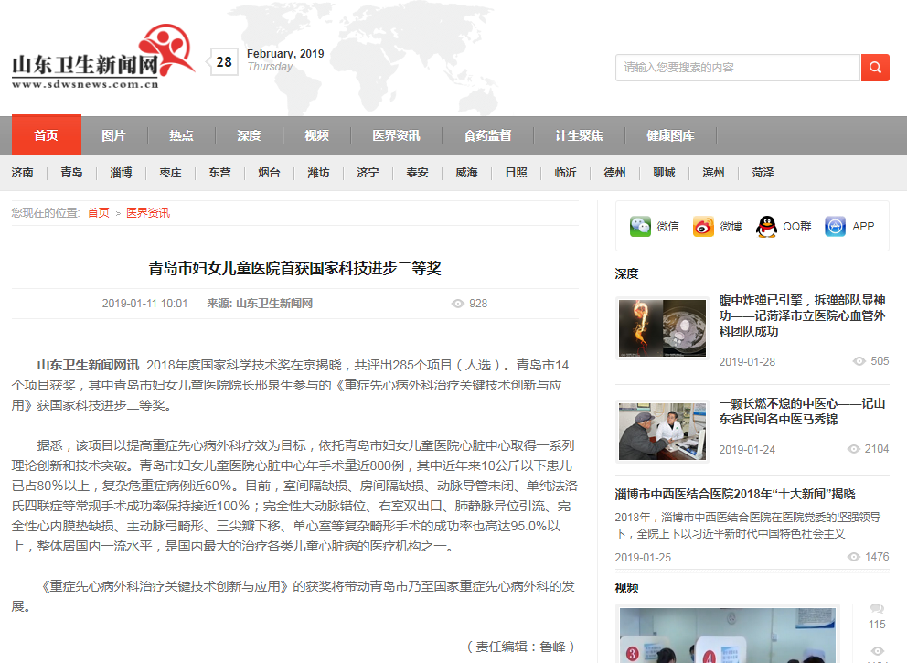The height and width of the screenshot is (663, 907).
Task: Open the Weibo 微博 icon
Action: tap(703, 227)
